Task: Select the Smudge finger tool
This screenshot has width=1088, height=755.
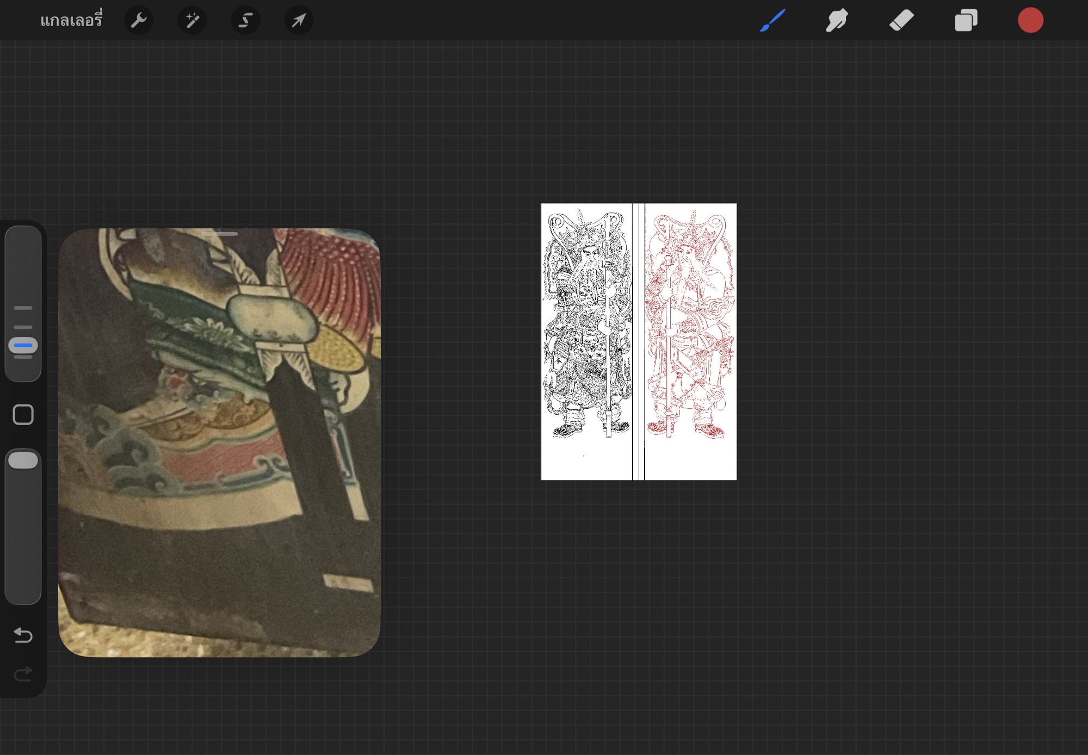Action: pos(837,21)
